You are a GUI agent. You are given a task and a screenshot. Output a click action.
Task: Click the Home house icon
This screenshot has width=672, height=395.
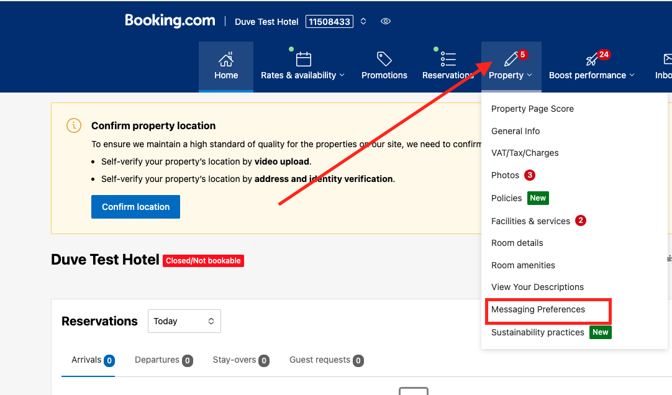pos(226,59)
